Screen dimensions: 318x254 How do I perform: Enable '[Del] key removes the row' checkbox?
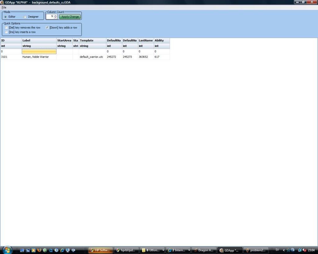7,28
